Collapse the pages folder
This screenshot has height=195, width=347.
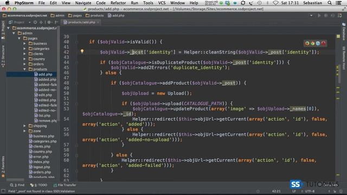point(20,38)
